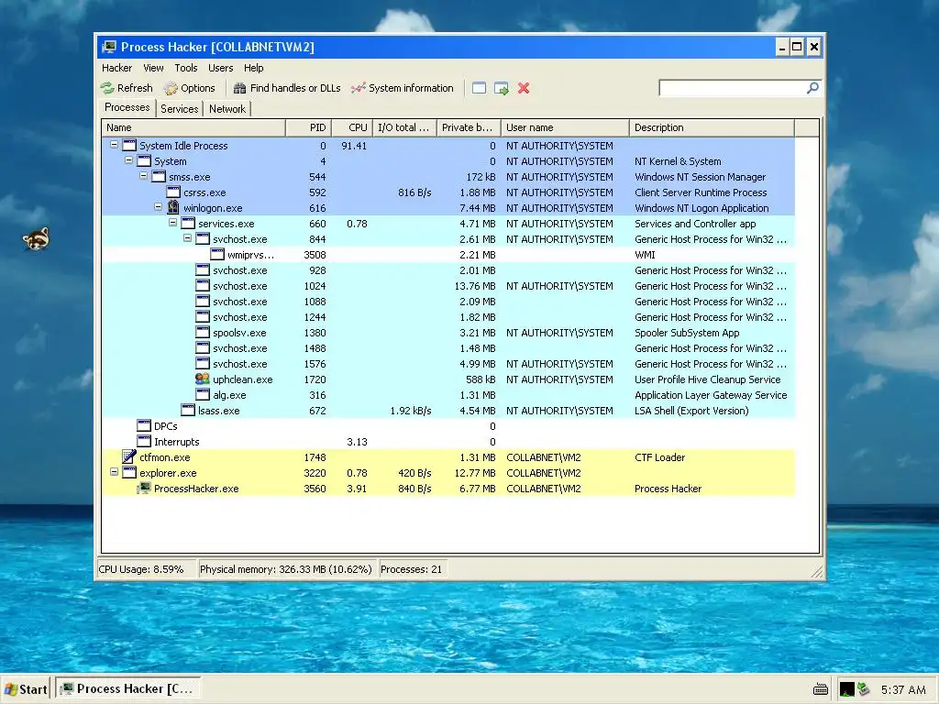This screenshot has width=939, height=704.
Task: Click the Physical memory status bar entry
Action: point(286,569)
